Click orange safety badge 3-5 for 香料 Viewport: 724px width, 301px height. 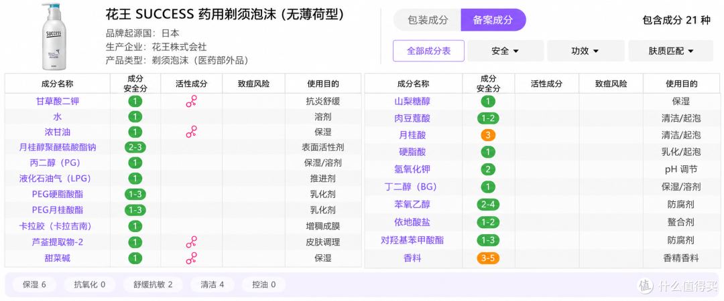(x=488, y=258)
